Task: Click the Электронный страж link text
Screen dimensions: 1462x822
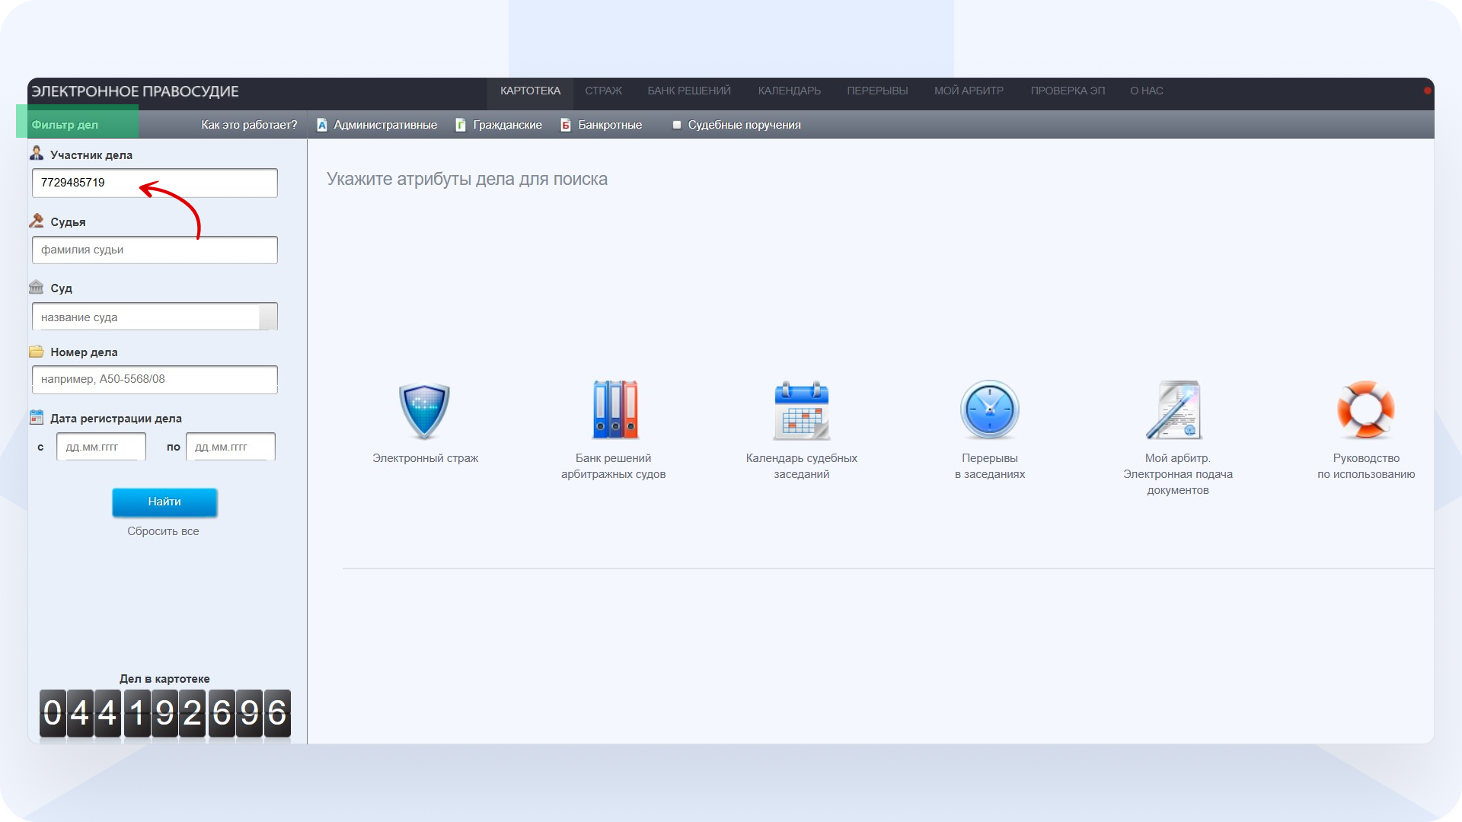Action: click(425, 458)
